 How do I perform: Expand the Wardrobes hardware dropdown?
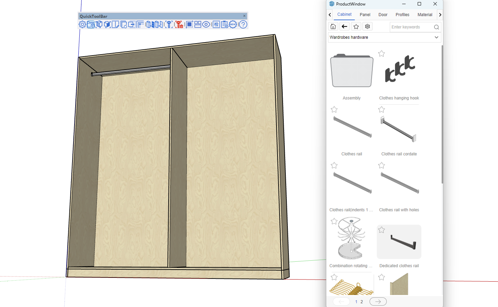[x=436, y=37]
